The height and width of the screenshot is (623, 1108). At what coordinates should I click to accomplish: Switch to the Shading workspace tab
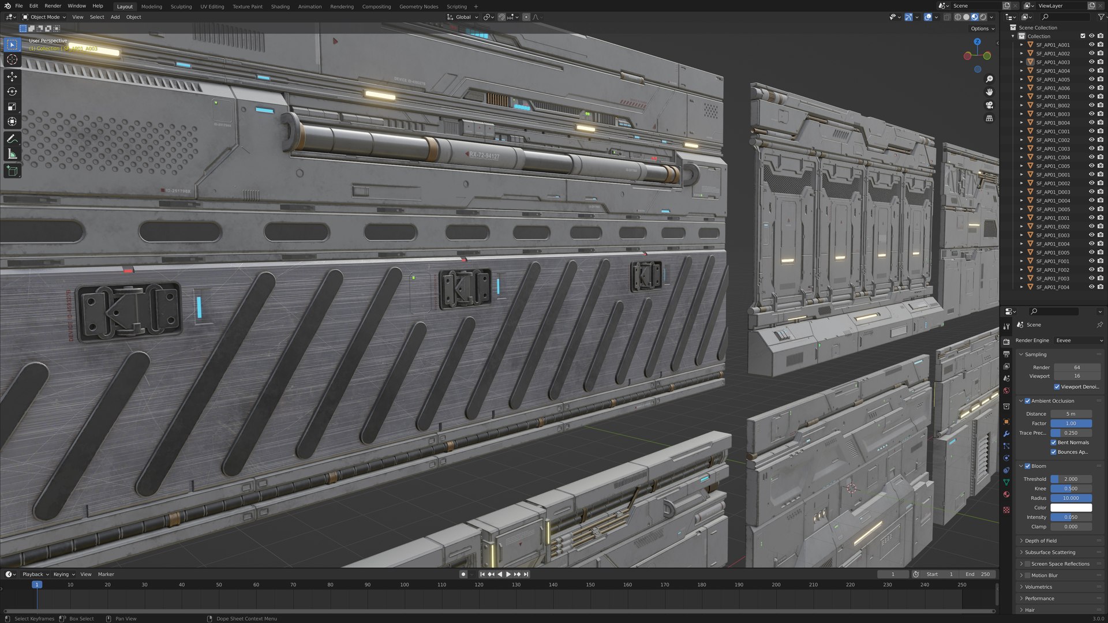(280, 6)
